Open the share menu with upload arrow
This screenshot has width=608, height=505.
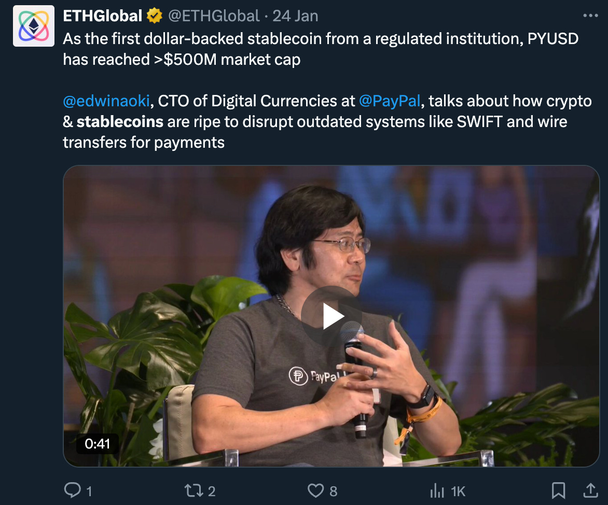tap(590, 490)
